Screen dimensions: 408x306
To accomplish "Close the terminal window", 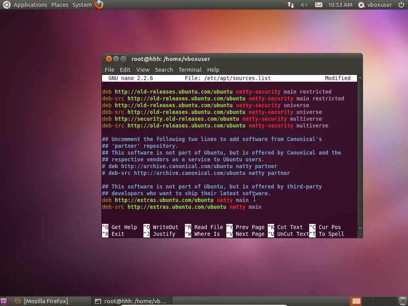I will point(109,59).
